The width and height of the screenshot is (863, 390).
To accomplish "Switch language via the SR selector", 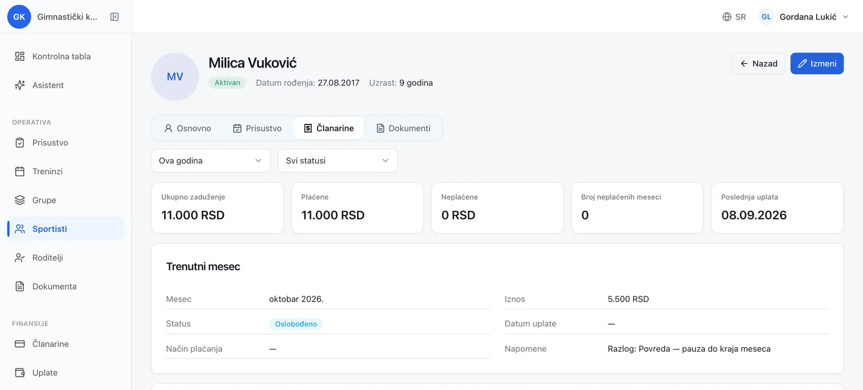I will tap(734, 17).
